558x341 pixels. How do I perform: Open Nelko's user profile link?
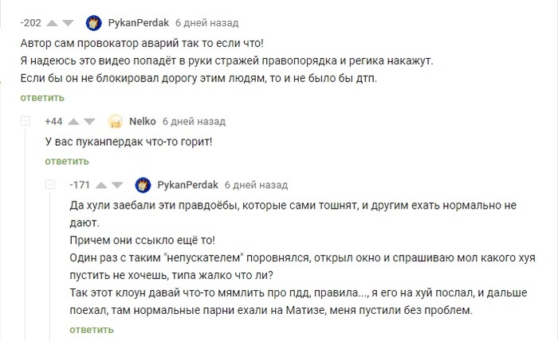(x=142, y=122)
